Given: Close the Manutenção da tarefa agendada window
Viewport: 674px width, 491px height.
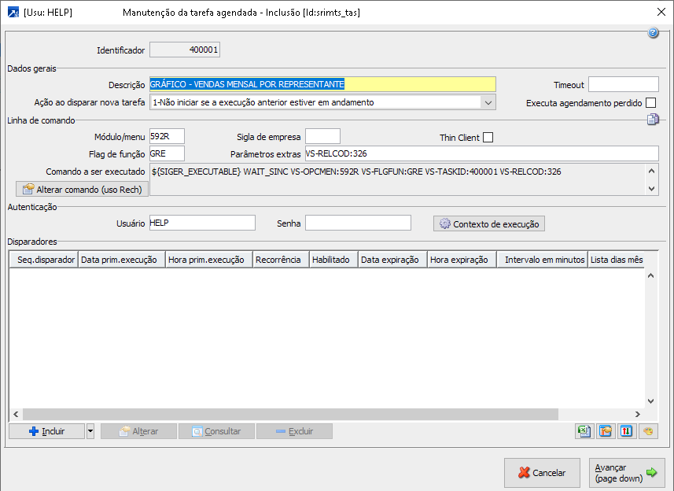Looking at the screenshot, I should pos(661,12).
